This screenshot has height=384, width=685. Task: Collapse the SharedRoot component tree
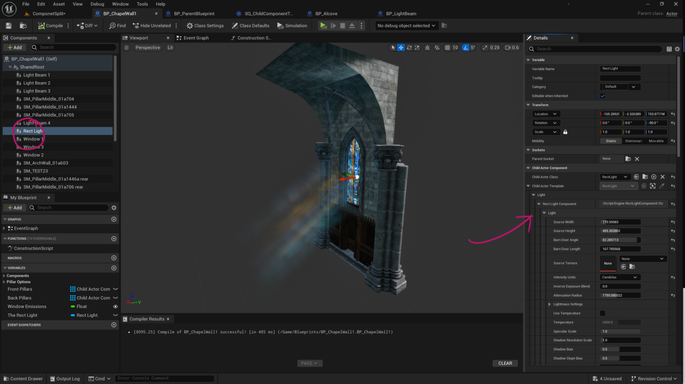pos(10,67)
